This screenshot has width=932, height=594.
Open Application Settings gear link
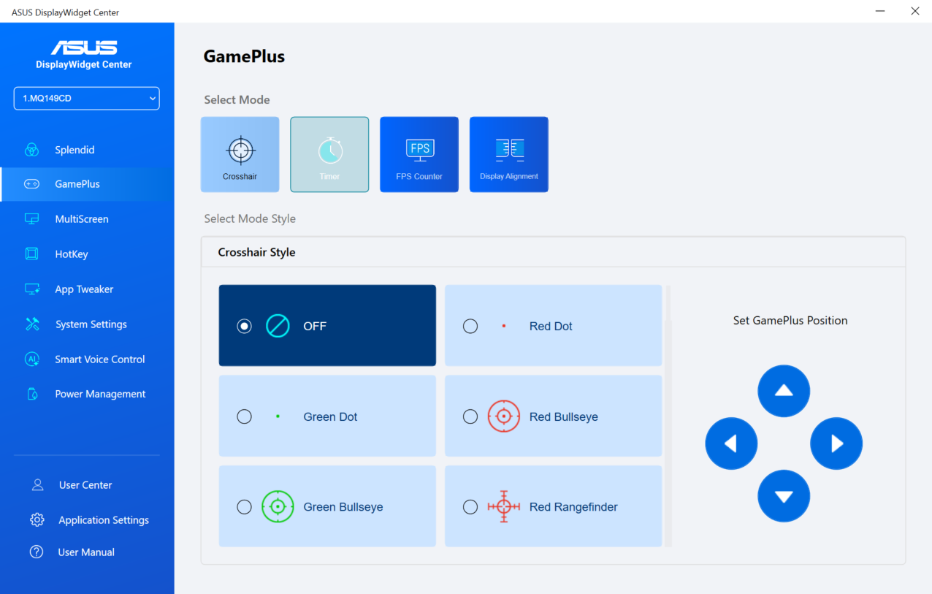(x=103, y=520)
